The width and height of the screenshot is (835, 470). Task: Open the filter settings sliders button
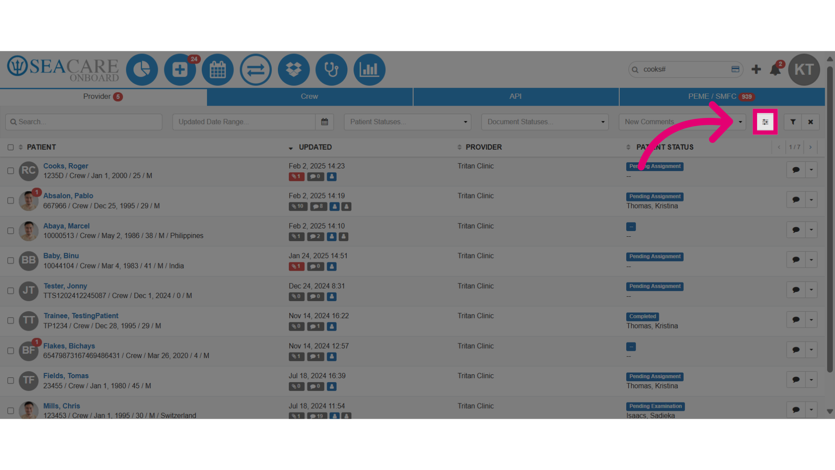tap(765, 122)
